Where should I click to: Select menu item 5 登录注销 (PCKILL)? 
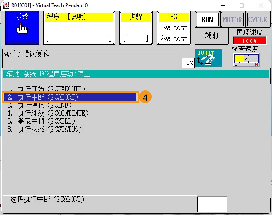tap(41, 121)
